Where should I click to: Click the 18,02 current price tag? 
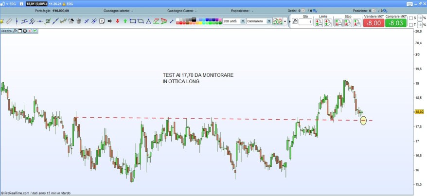419,111
